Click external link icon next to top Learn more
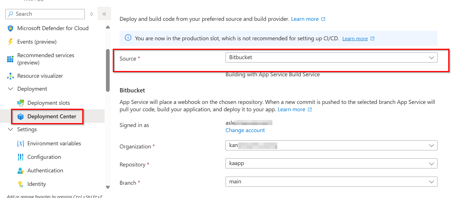 [323, 19]
